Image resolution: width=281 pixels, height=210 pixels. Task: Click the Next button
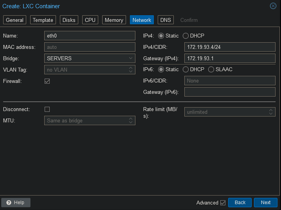tap(266, 203)
